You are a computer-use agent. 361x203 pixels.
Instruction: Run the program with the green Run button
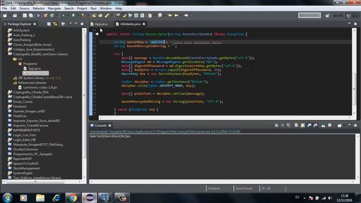coord(73,15)
